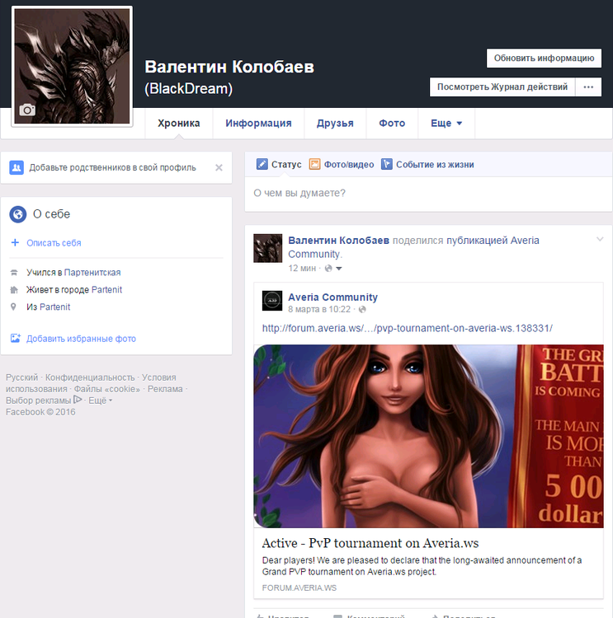Click the Статус pencil icon
613x618 pixels.
pyautogui.click(x=262, y=164)
